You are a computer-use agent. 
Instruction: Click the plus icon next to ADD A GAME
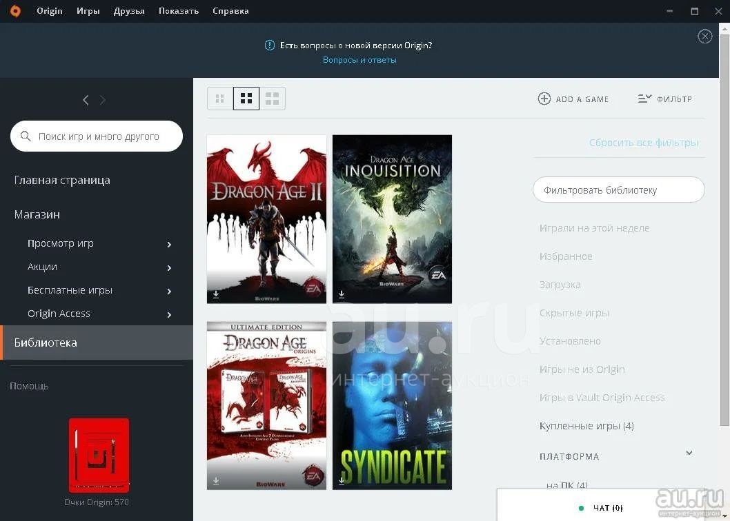pos(544,99)
